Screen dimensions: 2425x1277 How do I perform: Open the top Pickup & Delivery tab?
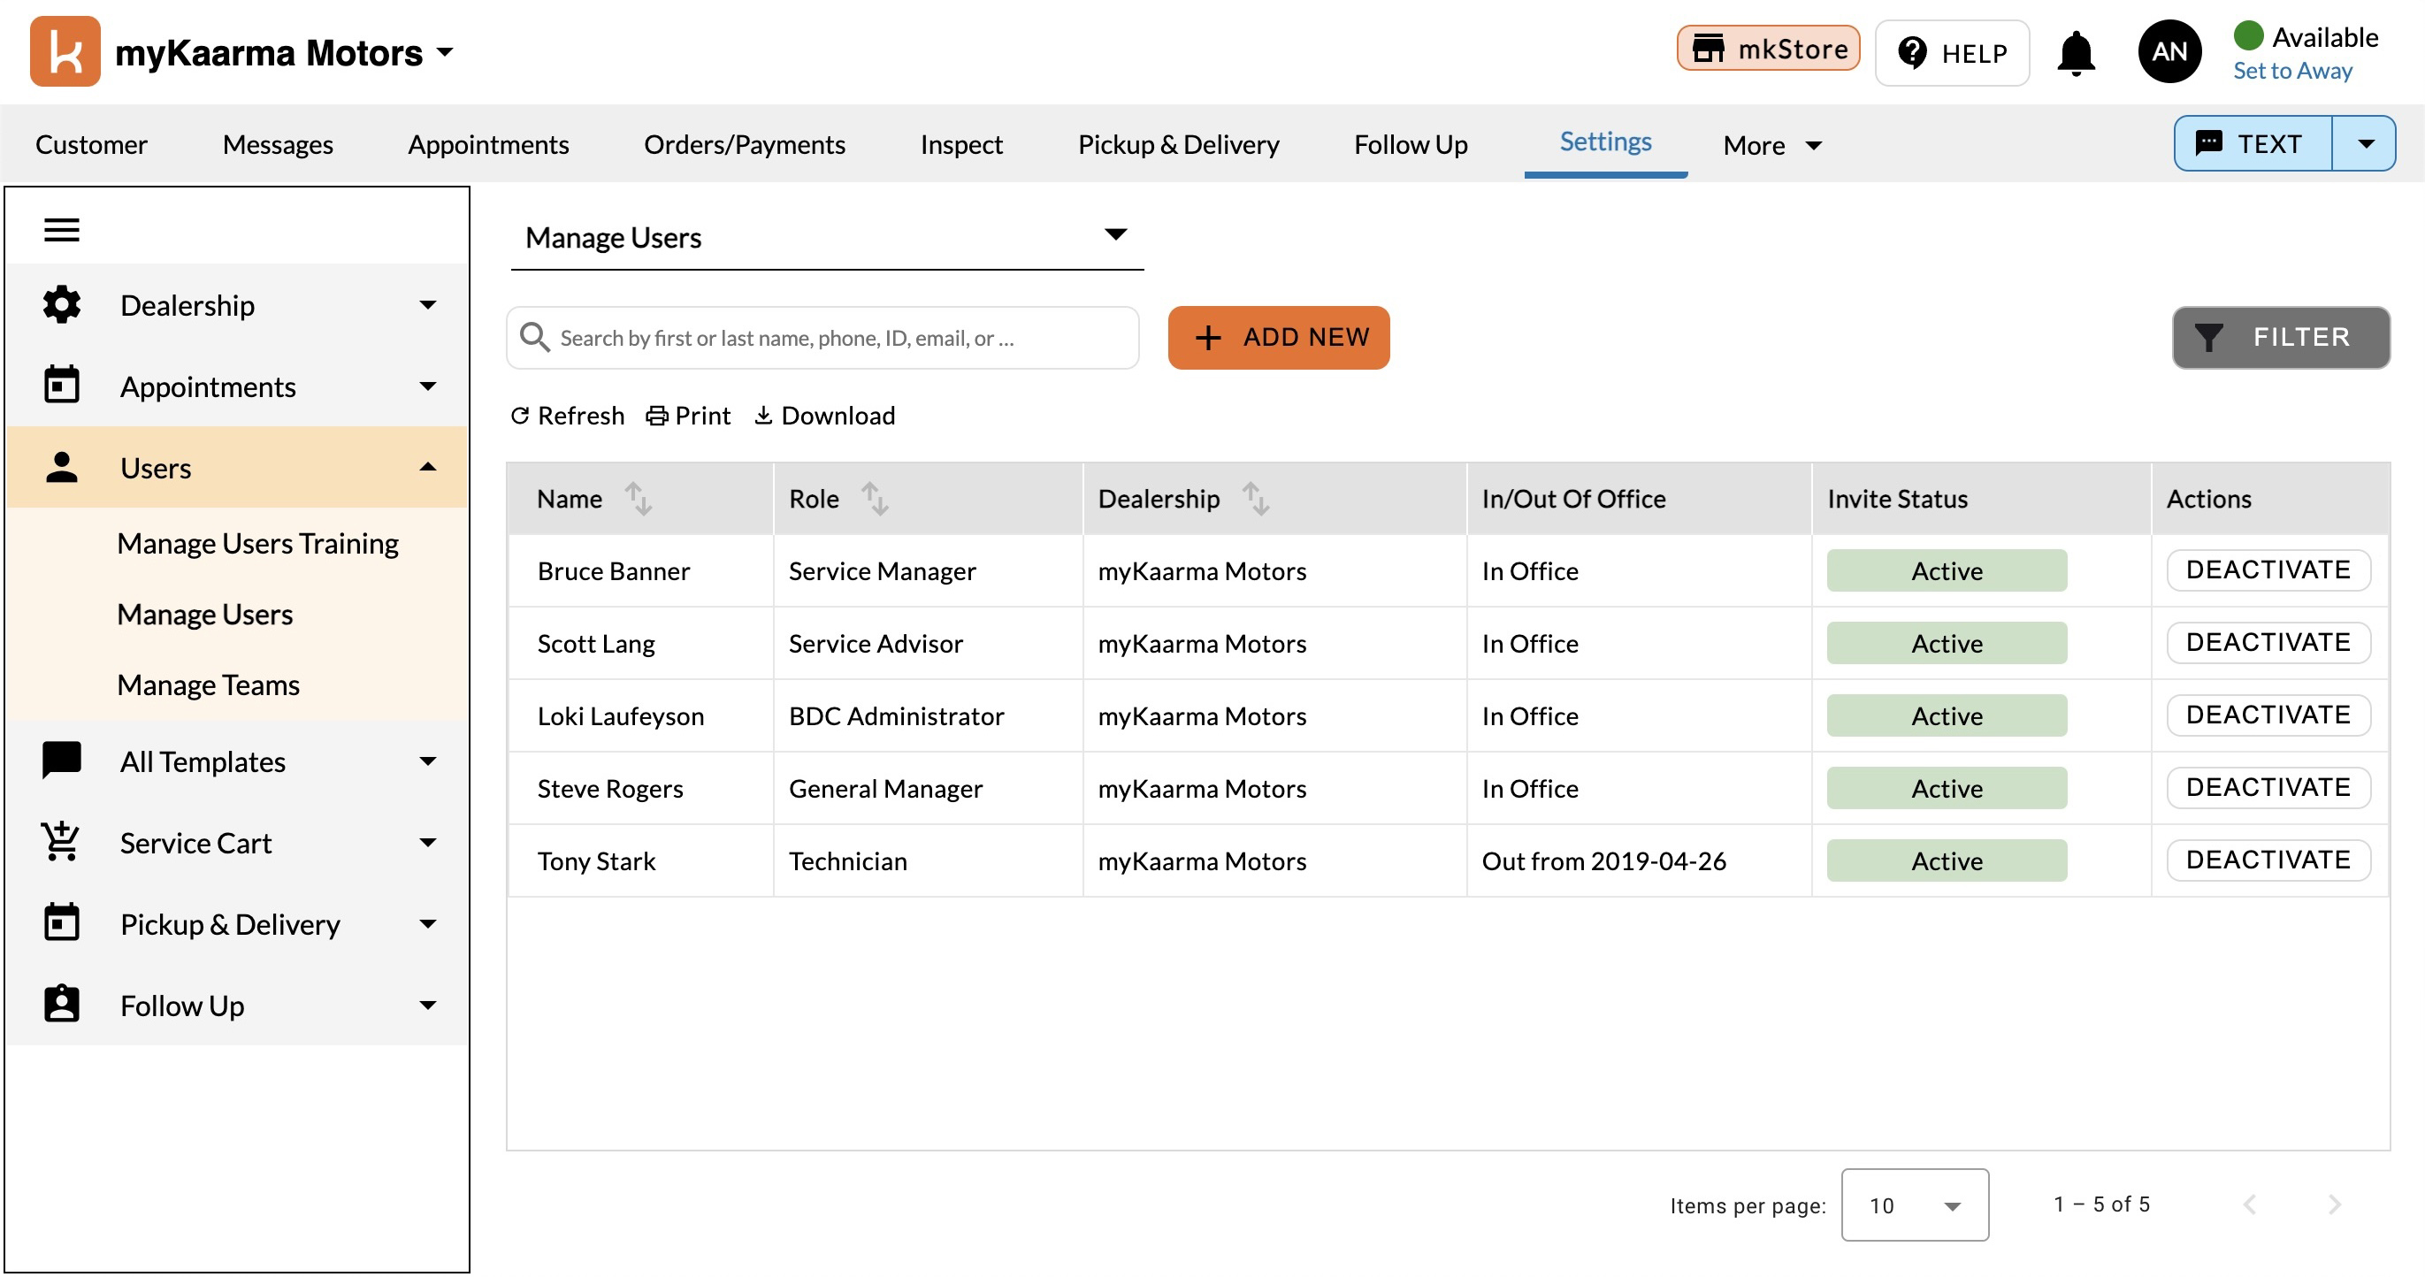(1178, 144)
